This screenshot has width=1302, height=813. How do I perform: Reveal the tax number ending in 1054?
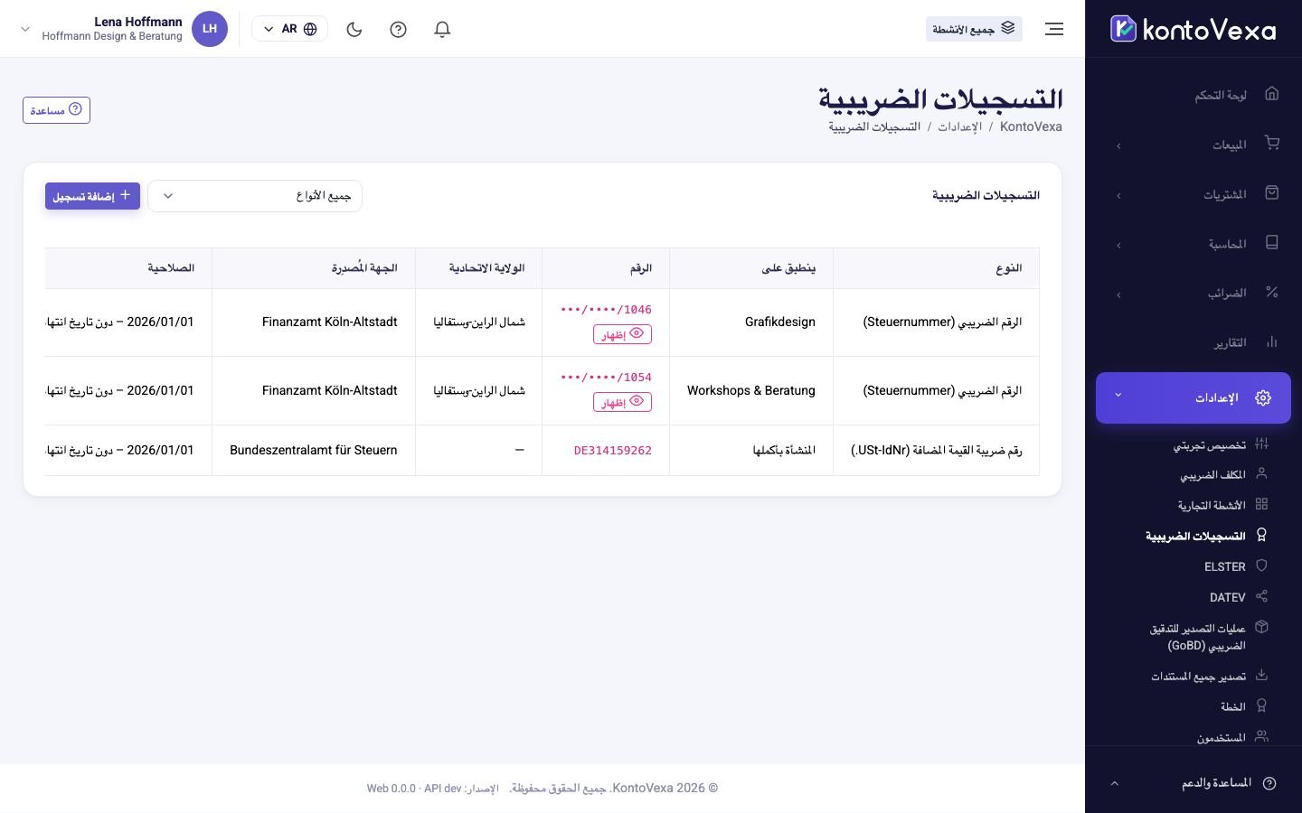pyautogui.click(x=622, y=402)
